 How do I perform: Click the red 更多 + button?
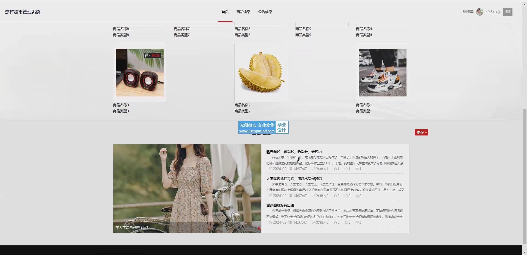pos(421,132)
